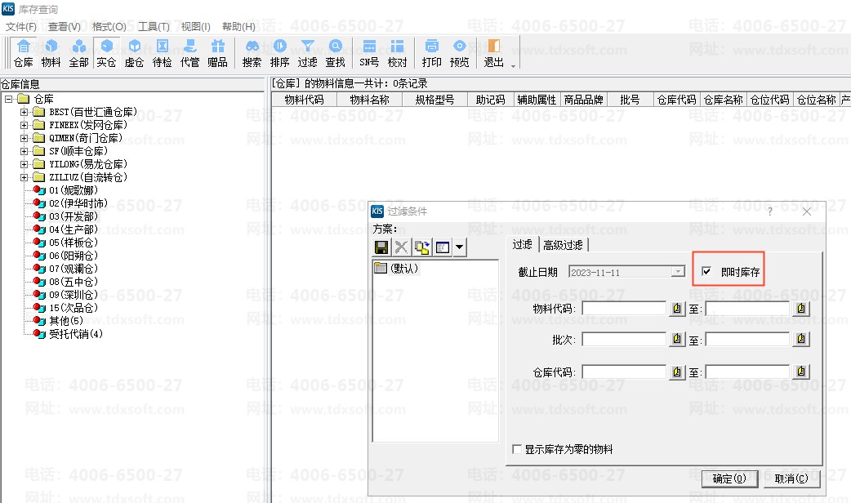This screenshot has width=851, height=503.
Task: Open the 过滤 filter funnel tool
Action: tap(307, 52)
